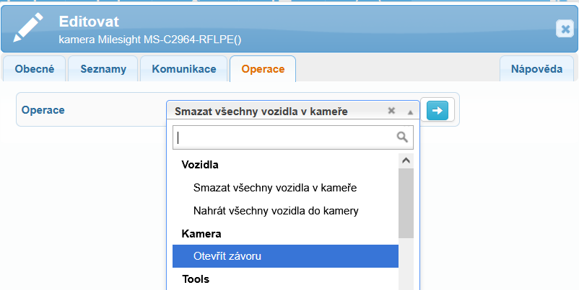Select the Otevřít závoru option
This screenshot has width=579, height=290.
coord(285,256)
